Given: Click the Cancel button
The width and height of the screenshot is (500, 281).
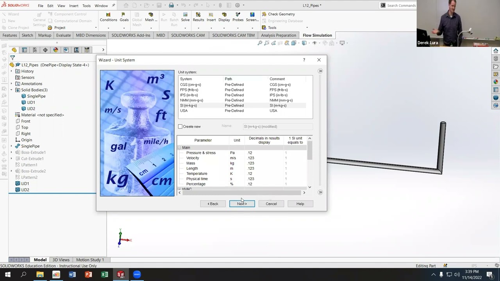Looking at the screenshot, I should tap(271, 204).
